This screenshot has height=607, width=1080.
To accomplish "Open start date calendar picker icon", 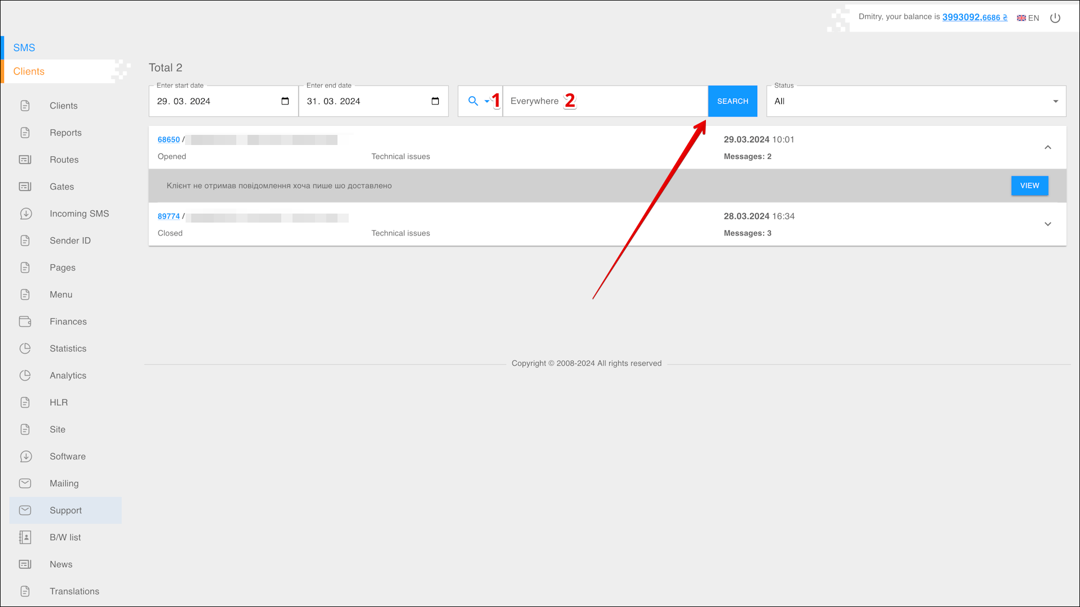I will click(285, 101).
